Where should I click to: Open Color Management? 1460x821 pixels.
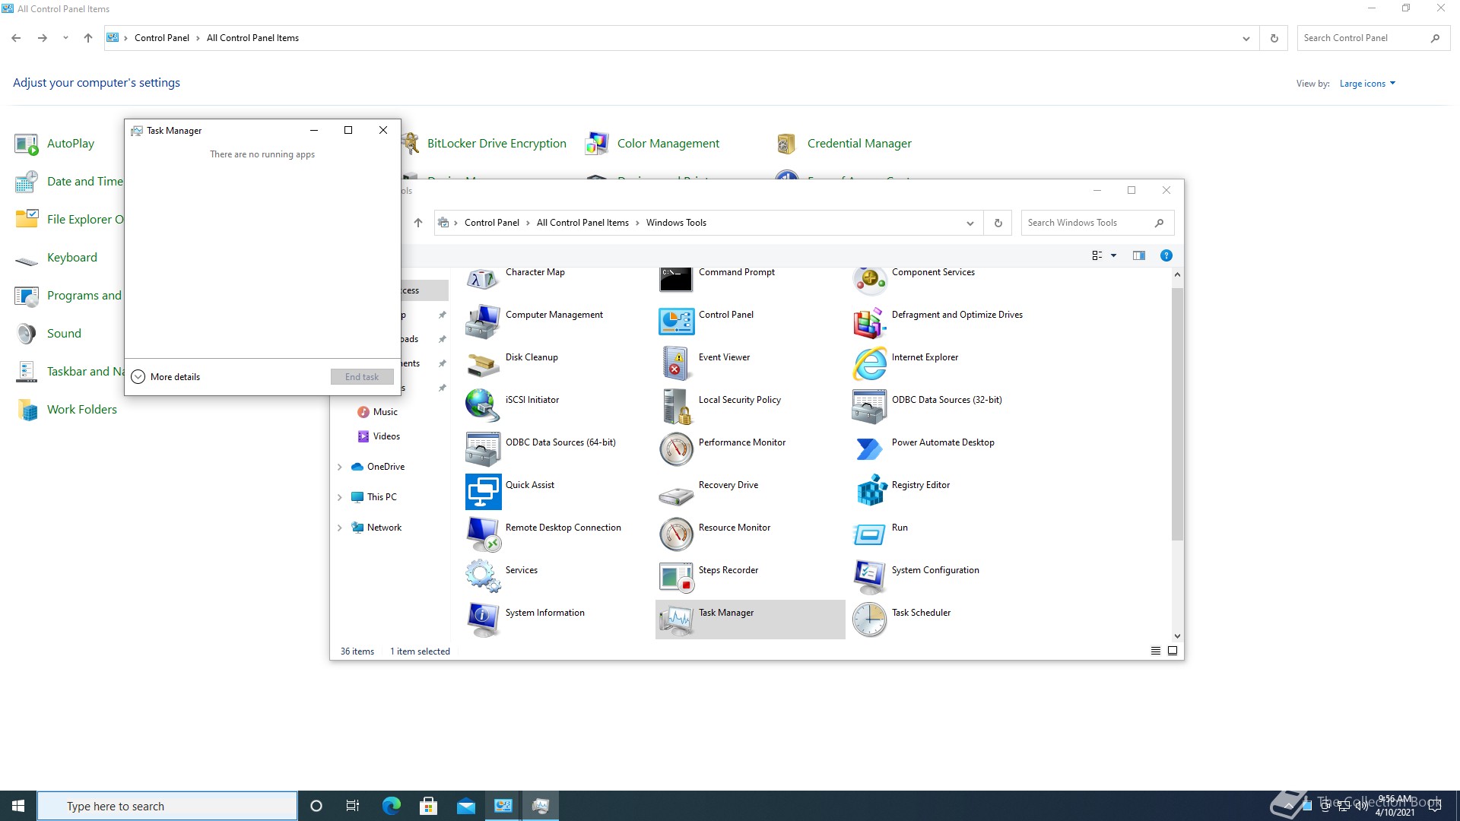click(x=652, y=144)
